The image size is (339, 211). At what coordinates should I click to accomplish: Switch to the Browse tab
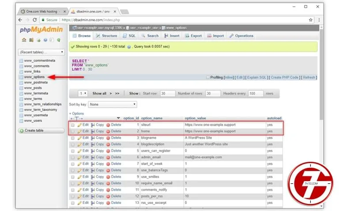click(82, 36)
